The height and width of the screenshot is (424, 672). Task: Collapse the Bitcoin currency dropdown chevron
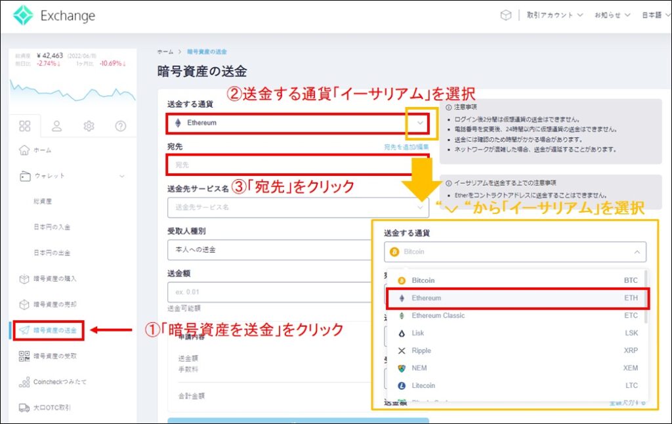click(x=637, y=252)
